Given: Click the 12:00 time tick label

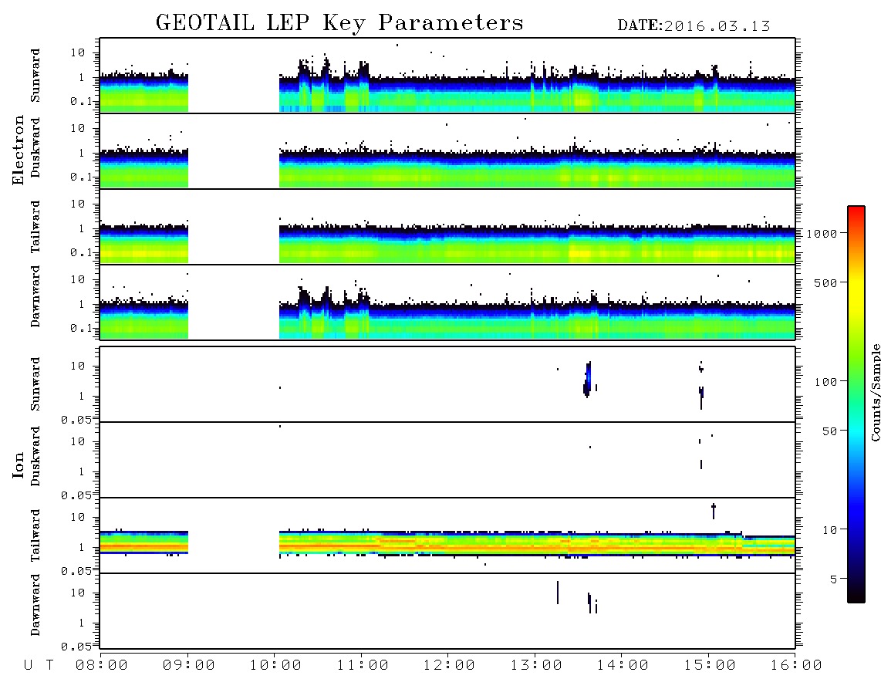Looking at the screenshot, I should (x=449, y=665).
